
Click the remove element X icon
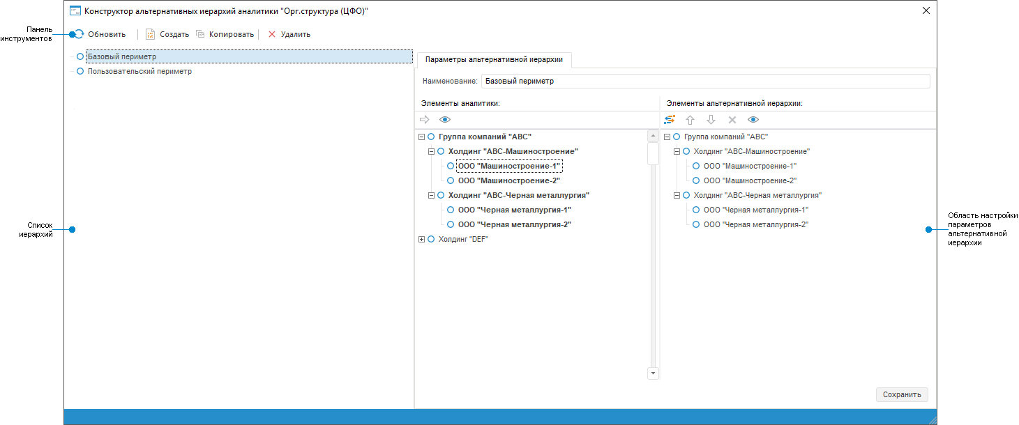coord(732,120)
